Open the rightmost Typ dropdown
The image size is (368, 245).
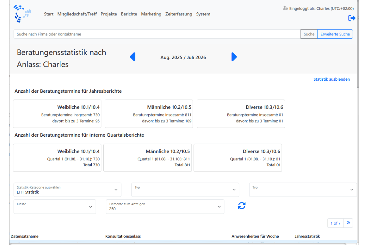click(x=303, y=190)
